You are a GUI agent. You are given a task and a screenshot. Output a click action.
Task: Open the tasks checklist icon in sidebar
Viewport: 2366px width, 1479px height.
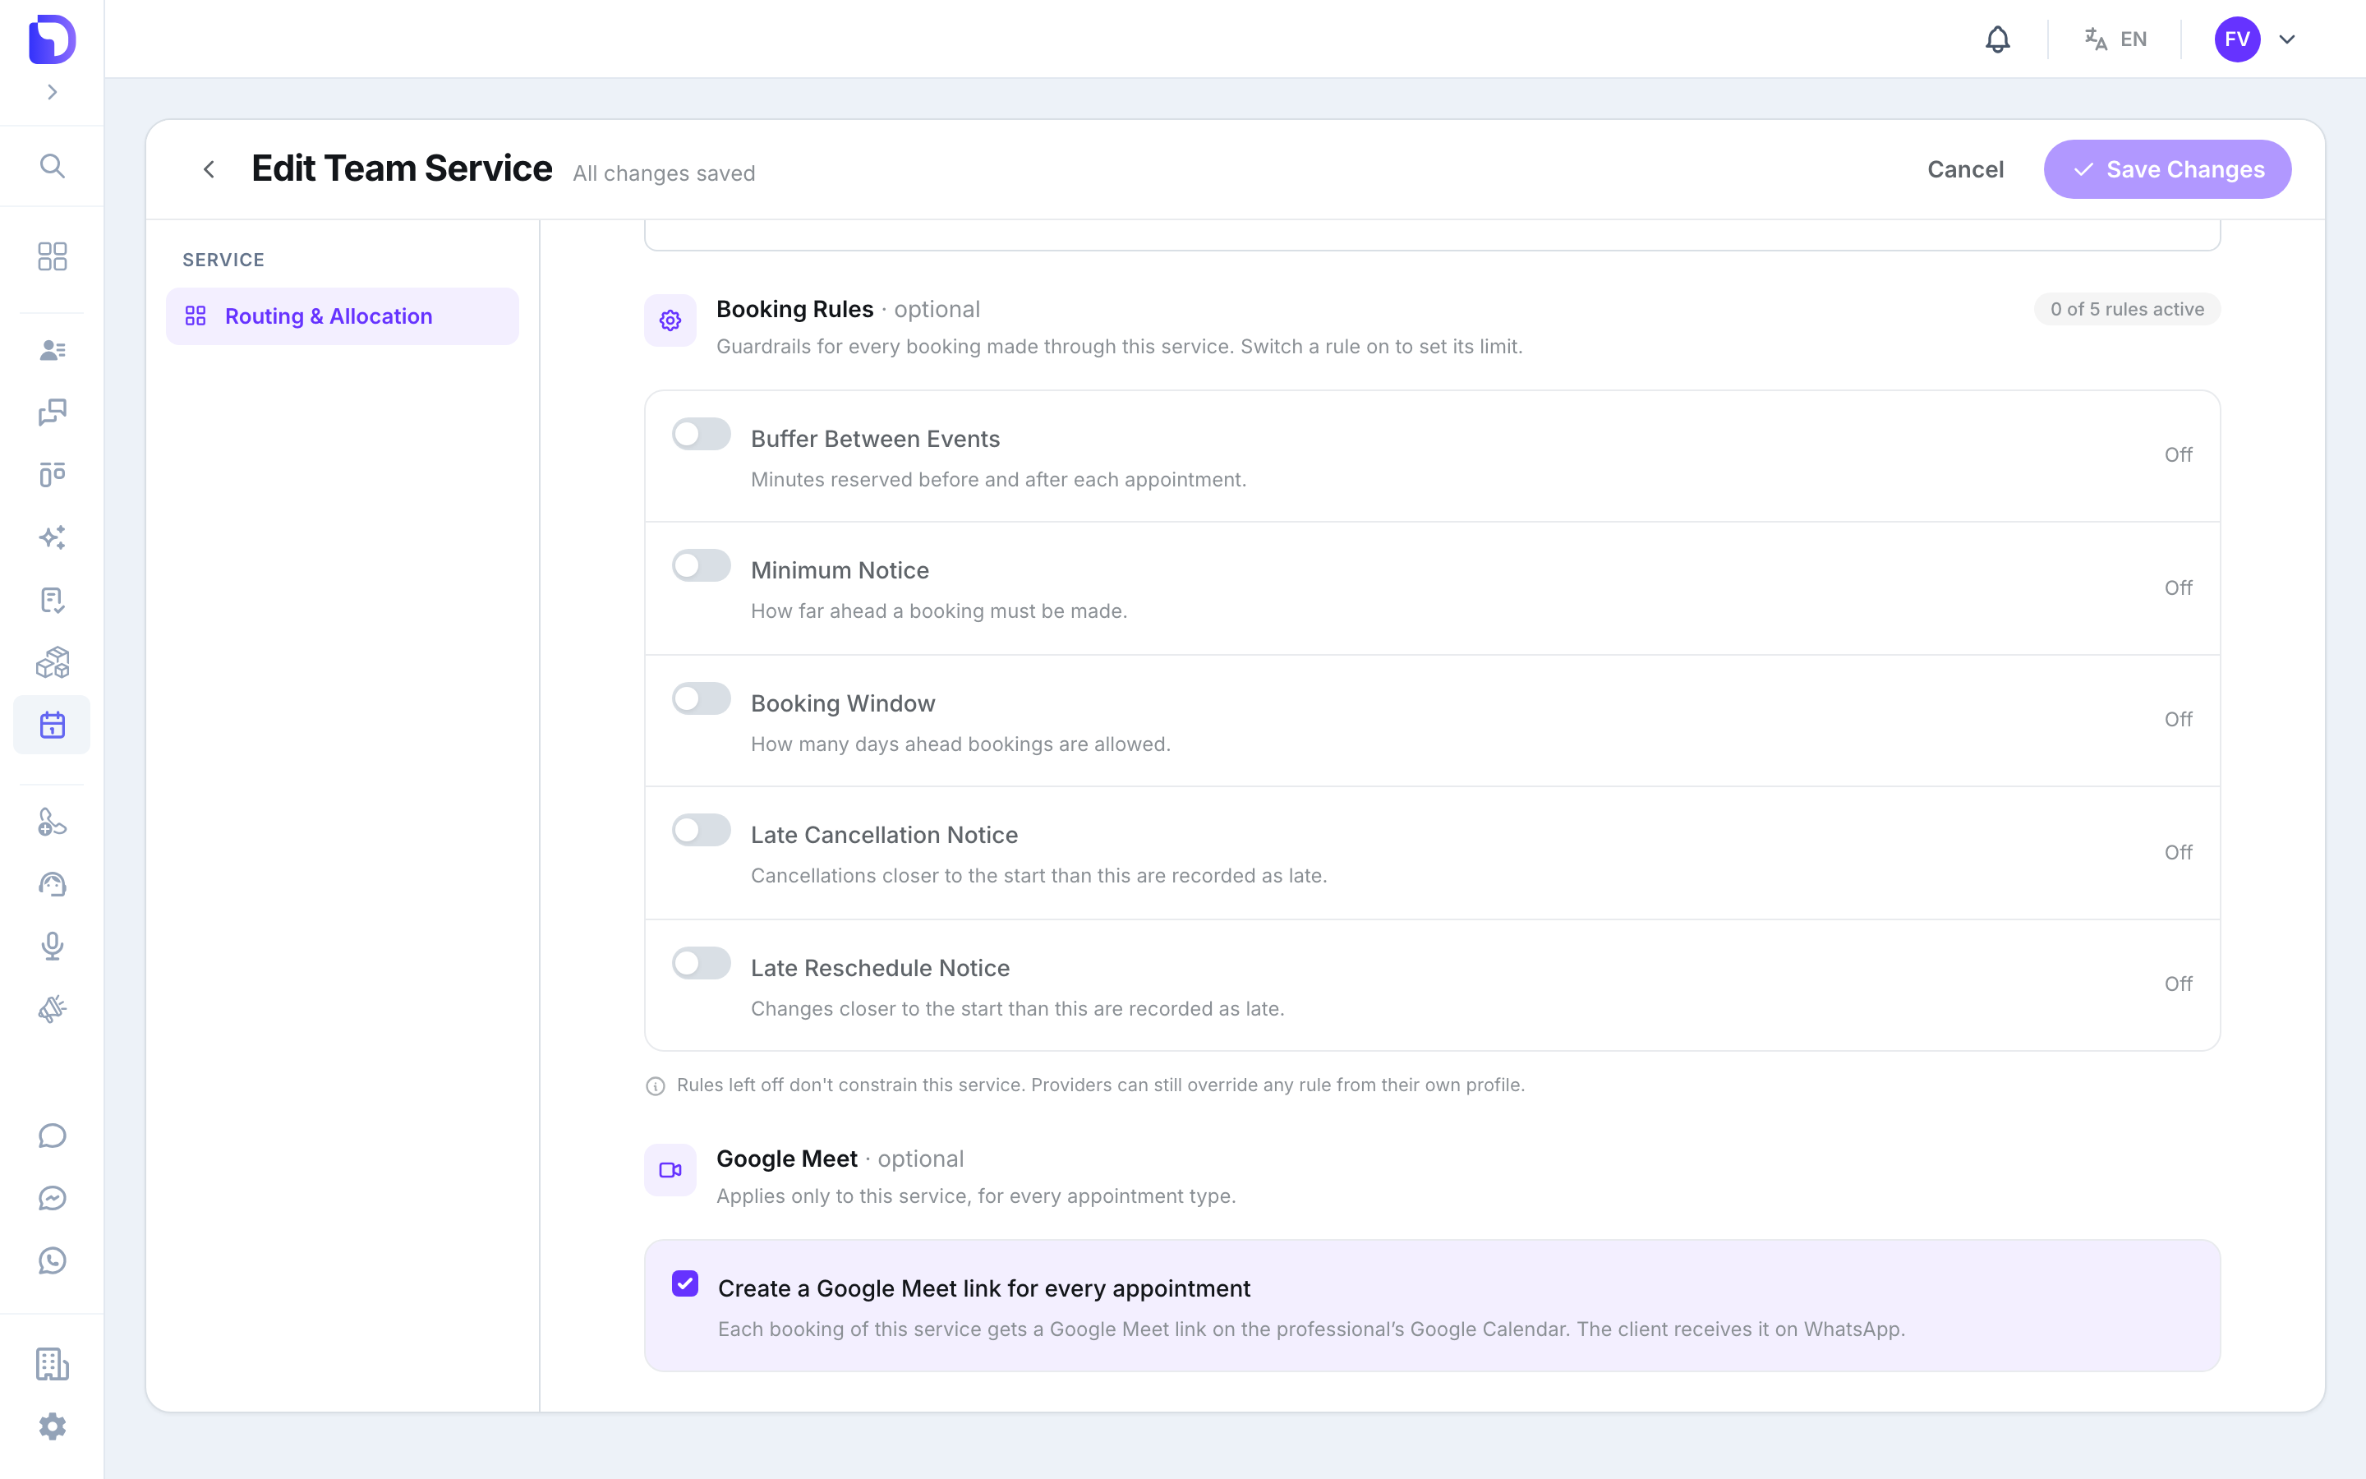pos(52,600)
